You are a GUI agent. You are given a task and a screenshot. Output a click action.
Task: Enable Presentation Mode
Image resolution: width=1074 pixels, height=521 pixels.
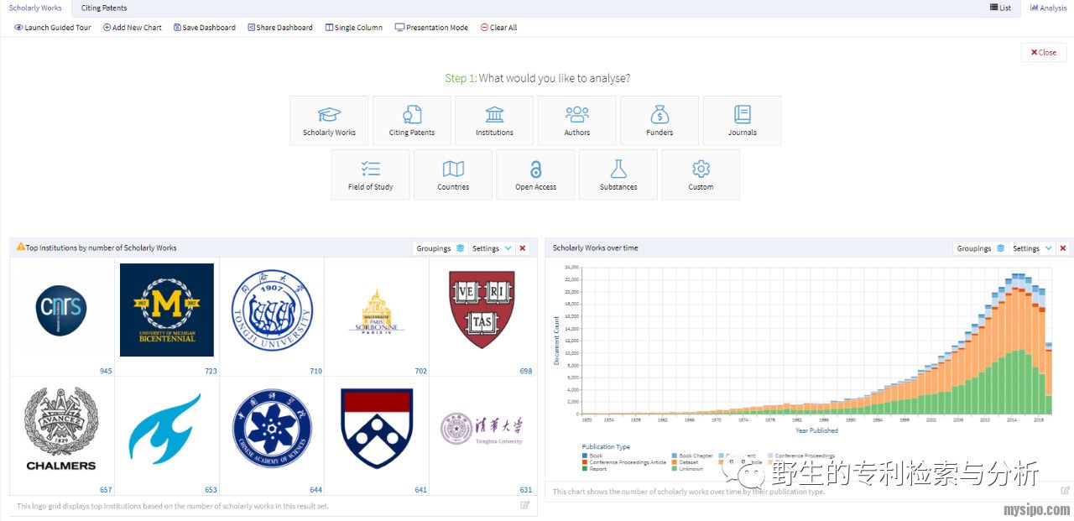pyautogui.click(x=431, y=28)
